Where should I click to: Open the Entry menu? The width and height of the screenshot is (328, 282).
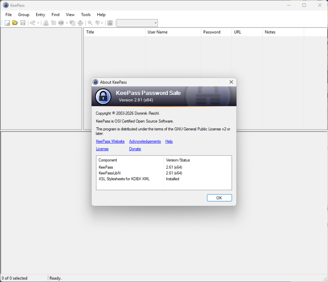tap(41, 15)
